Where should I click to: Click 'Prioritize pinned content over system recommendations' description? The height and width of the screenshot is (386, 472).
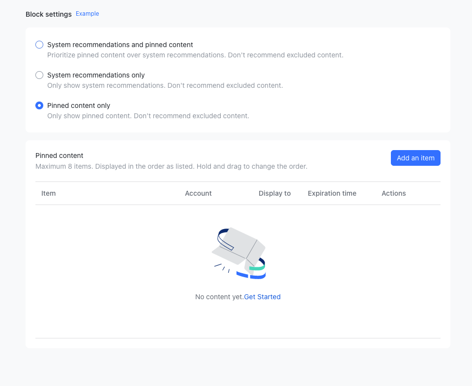coord(195,55)
